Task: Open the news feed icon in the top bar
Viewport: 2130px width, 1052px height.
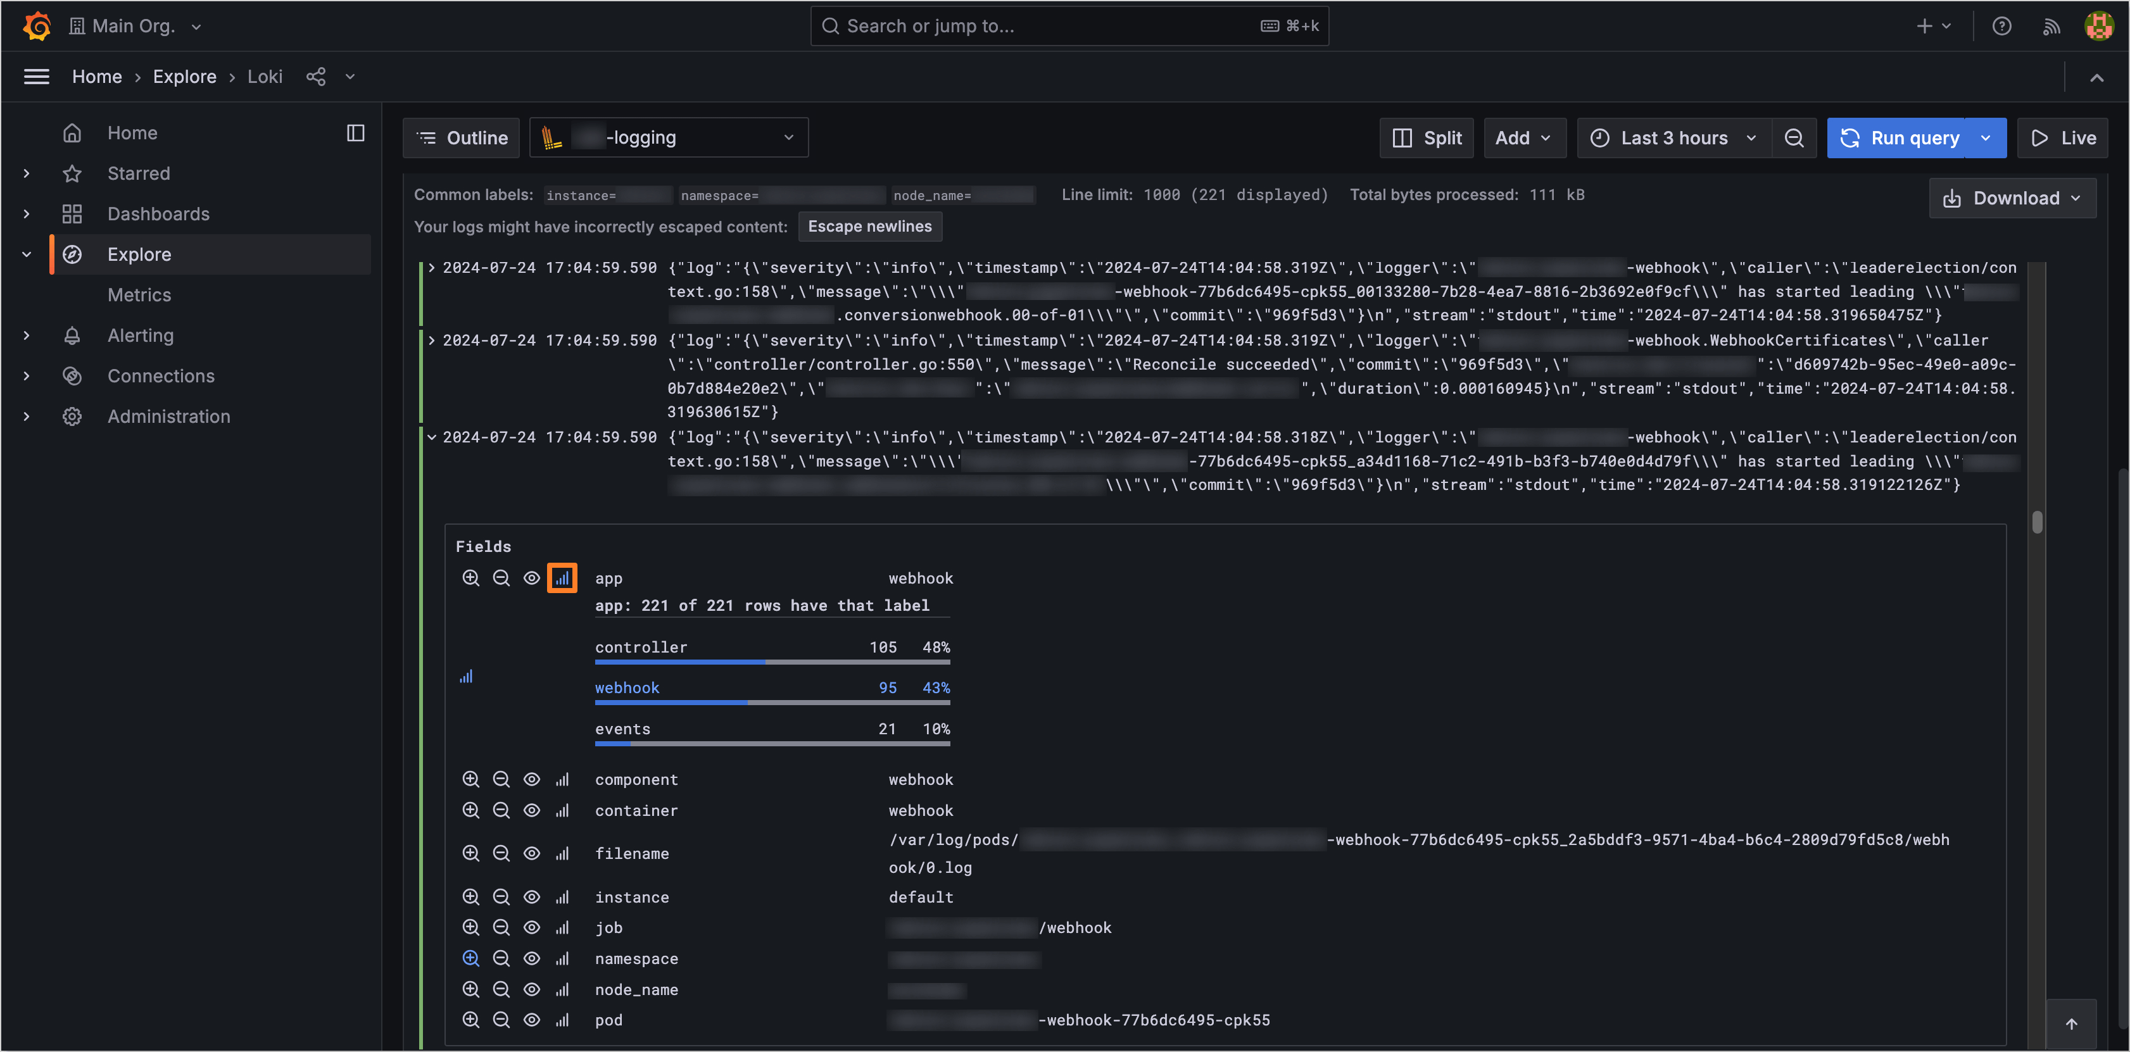Action: (2051, 27)
